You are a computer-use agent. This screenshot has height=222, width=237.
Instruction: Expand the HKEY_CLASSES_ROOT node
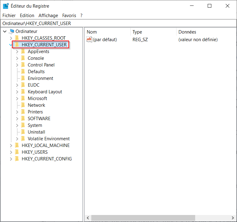pos(11,38)
